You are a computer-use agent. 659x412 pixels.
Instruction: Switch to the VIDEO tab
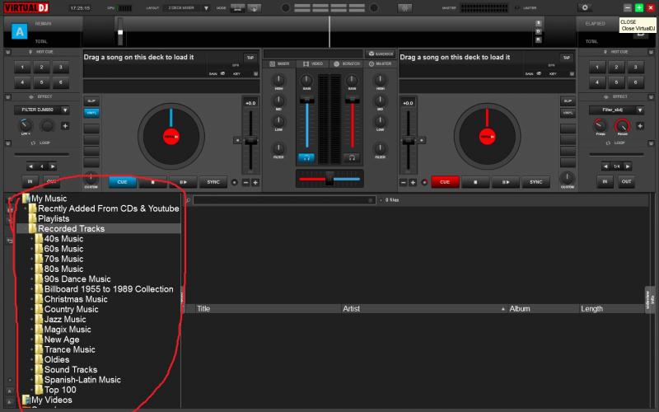click(x=313, y=64)
